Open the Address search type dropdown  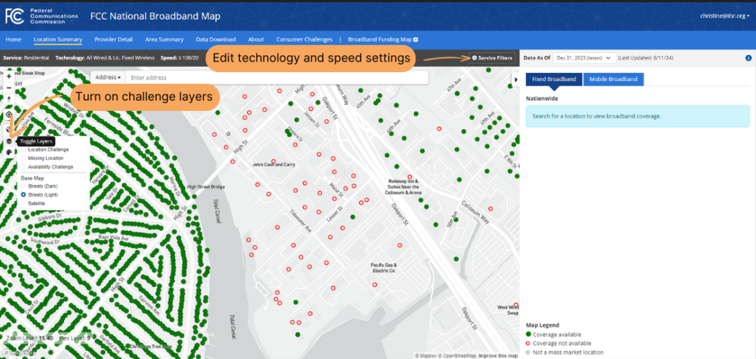tap(108, 78)
